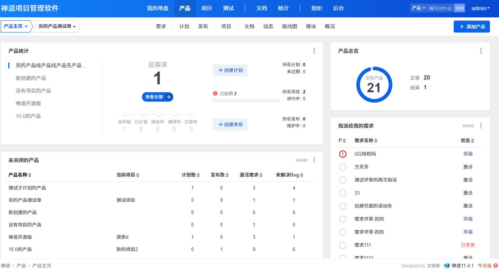Open the 指派给我的需求 panel three-dot menu
The image size is (499, 272).
tap(481, 125)
